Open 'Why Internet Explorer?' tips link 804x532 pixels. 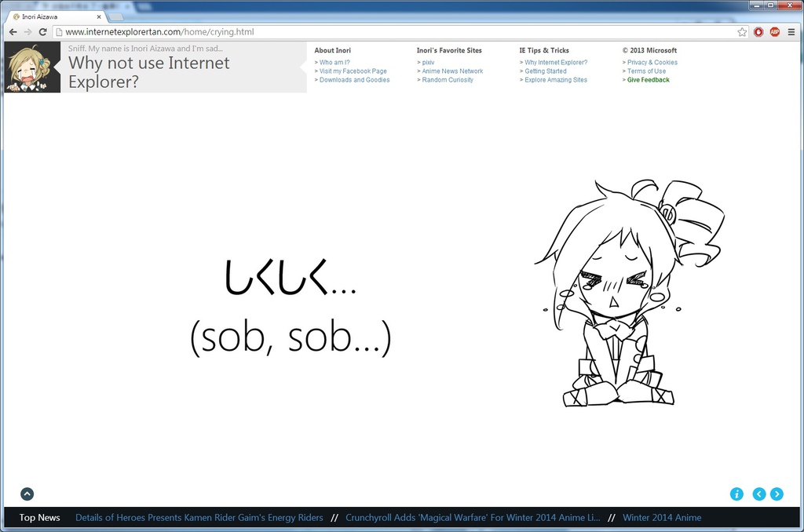tap(556, 63)
